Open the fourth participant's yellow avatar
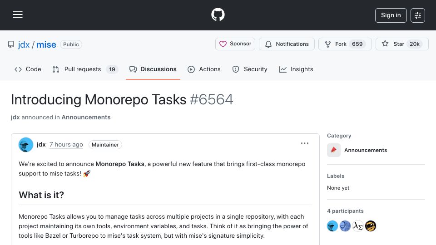 click(x=371, y=226)
